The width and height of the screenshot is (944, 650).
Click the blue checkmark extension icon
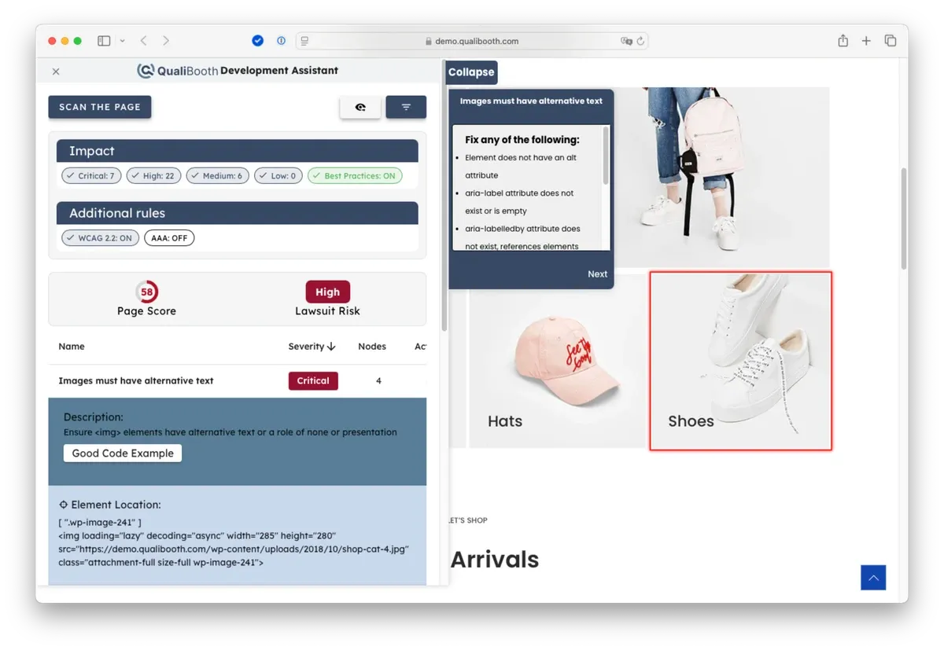tap(257, 41)
